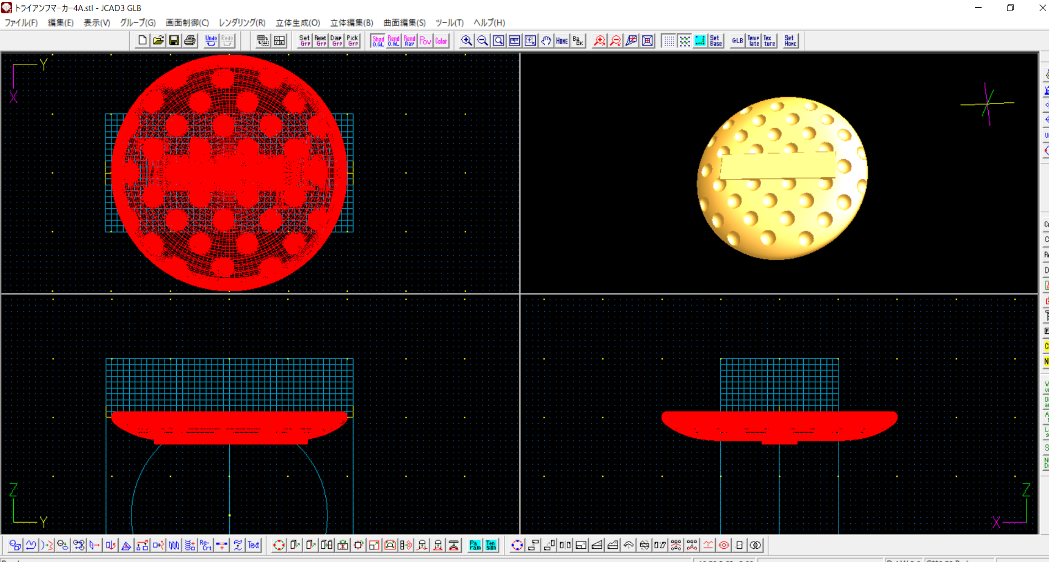The width and height of the screenshot is (1049, 562).
Task: Click the Param button in bottom toolbar
Action: coord(475,545)
